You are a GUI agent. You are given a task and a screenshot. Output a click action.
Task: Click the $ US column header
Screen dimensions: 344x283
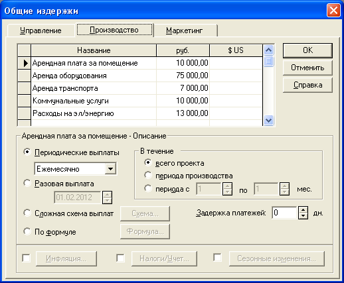coord(236,50)
